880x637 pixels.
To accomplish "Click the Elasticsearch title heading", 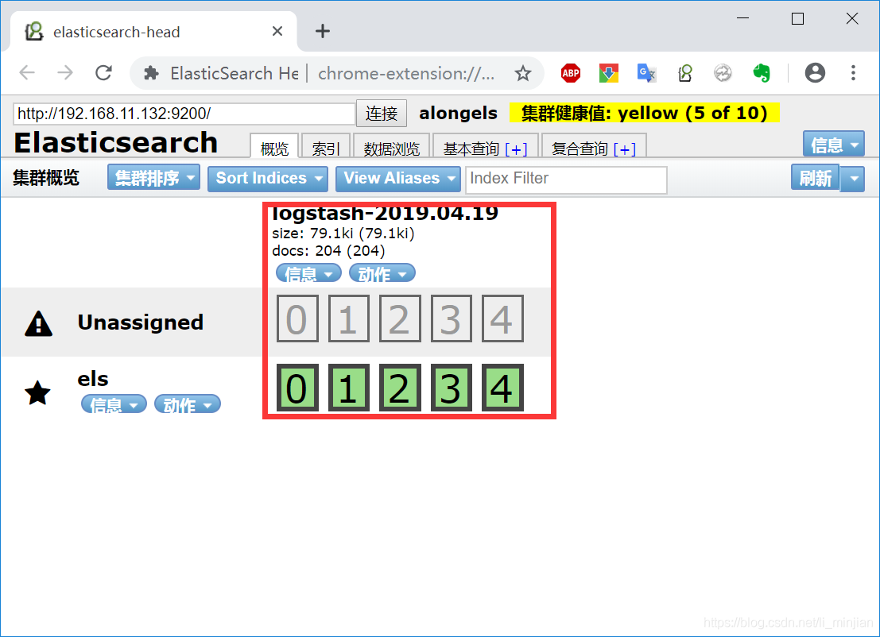I will coord(115,142).
